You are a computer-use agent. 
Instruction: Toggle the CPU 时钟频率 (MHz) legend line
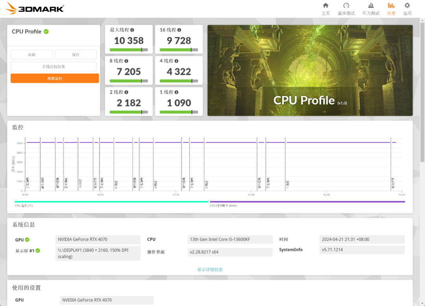[x=307, y=202]
